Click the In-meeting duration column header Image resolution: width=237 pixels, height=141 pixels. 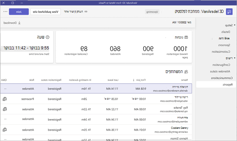80,80
